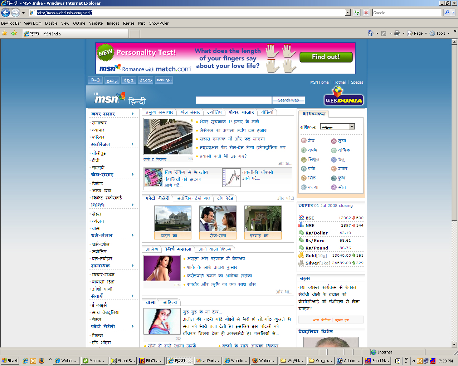Click Show Ruler in toolbar

[159, 23]
